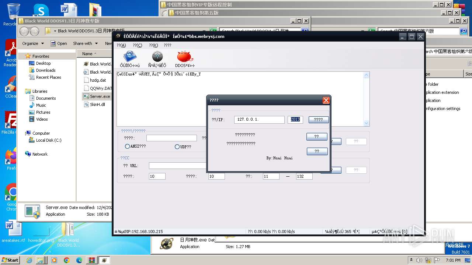Expand the Share with dropdown
The width and height of the screenshot is (472, 265).
85,43
